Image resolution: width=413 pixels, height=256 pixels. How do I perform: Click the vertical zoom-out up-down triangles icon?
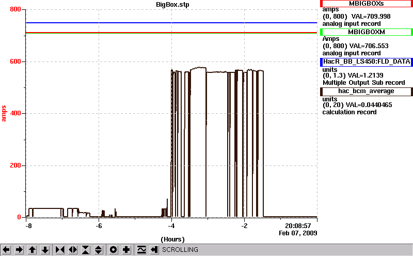(x=99, y=249)
